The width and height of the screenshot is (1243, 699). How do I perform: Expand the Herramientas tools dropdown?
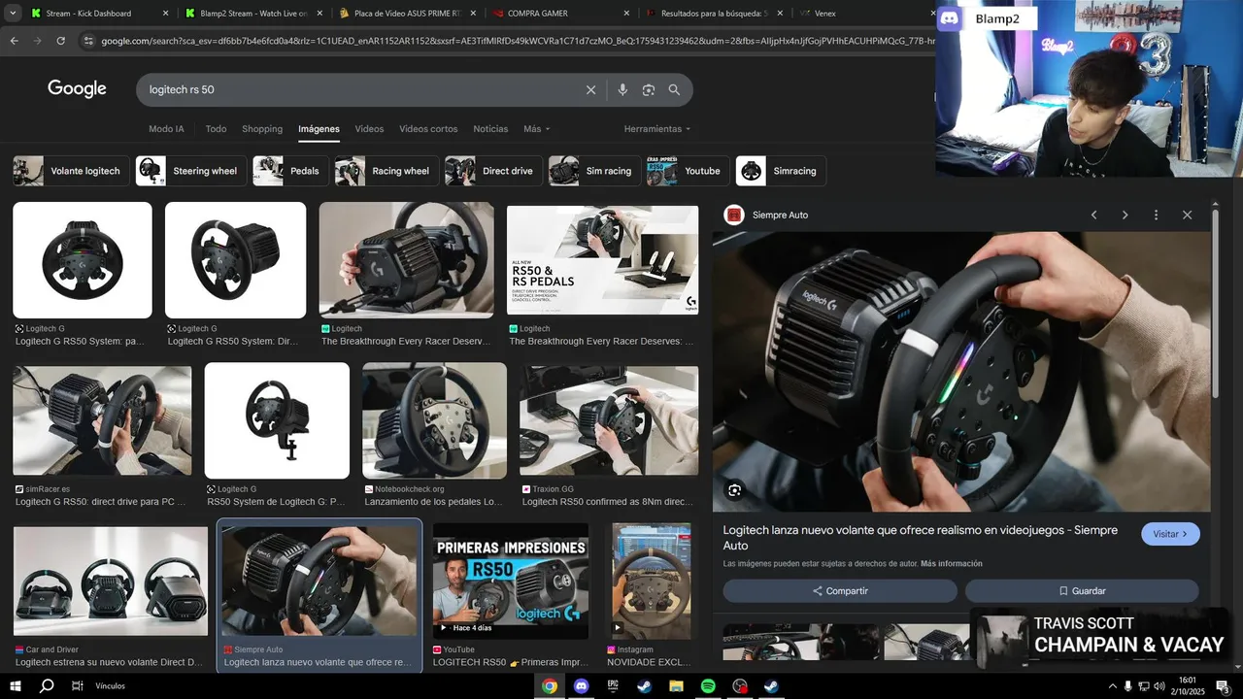point(657,128)
